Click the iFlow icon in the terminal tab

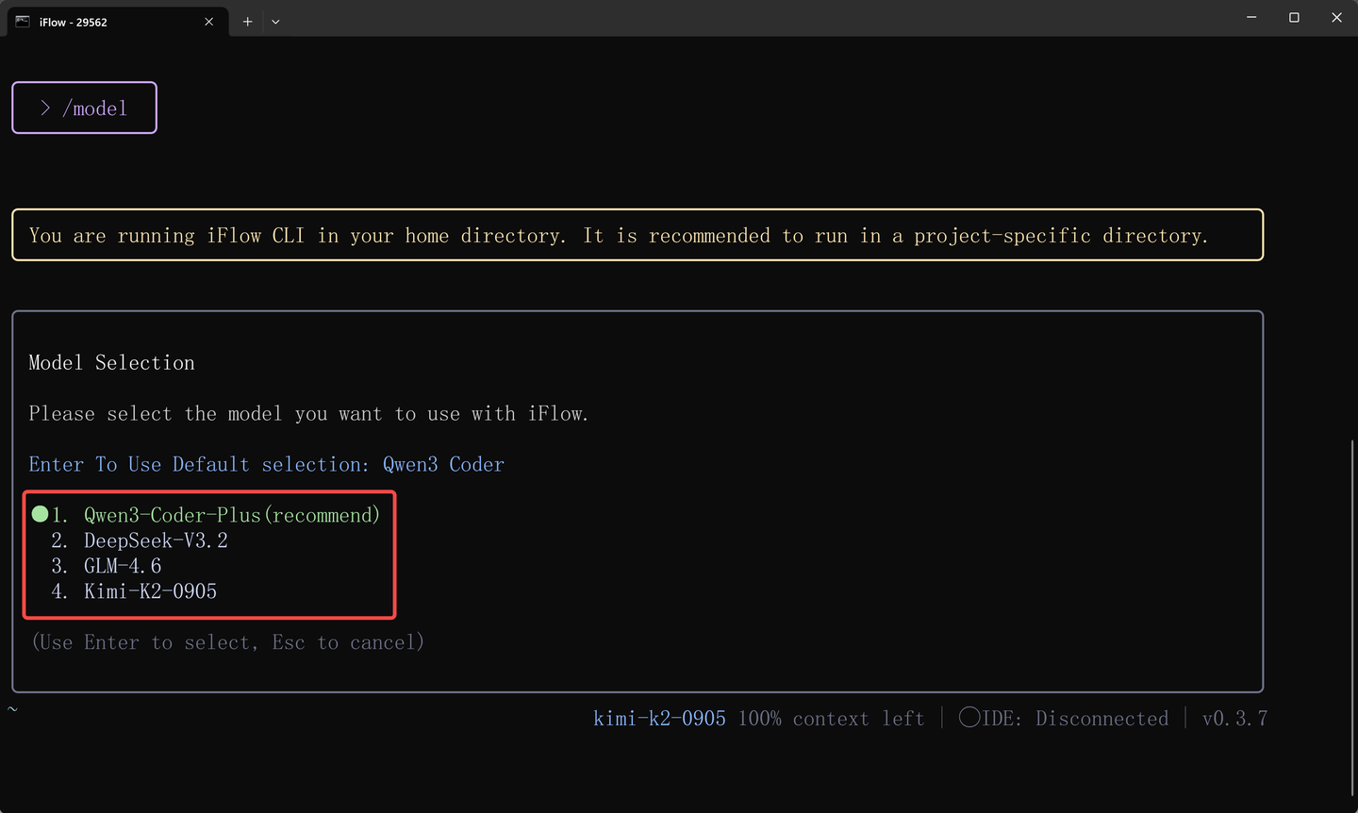(x=22, y=21)
